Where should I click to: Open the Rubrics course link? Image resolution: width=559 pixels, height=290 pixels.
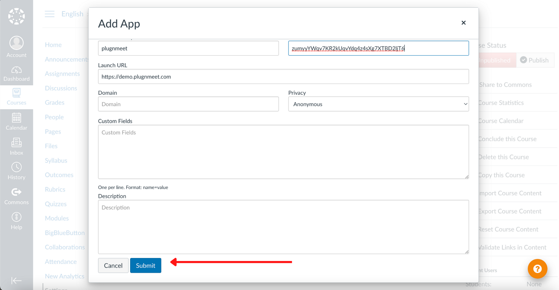click(x=55, y=189)
